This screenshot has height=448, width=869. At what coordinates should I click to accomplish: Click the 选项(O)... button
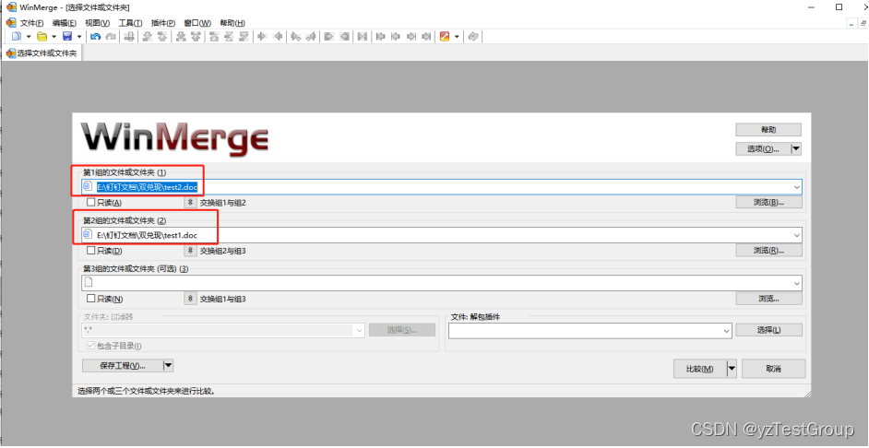tap(763, 148)
